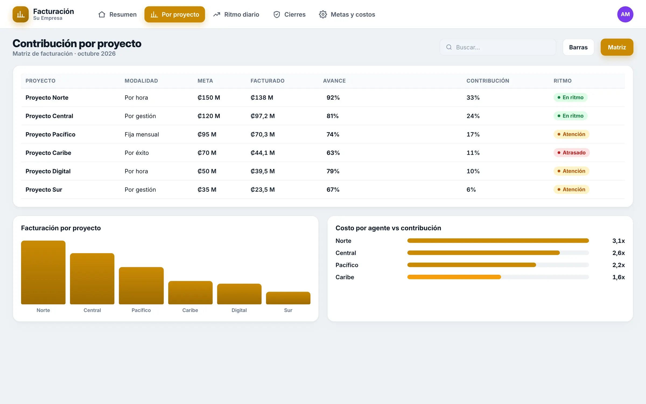Viewport: 646px width, 404px height.
Task: Click the gear icon beside Metas y costos
Action: (323, 15)
